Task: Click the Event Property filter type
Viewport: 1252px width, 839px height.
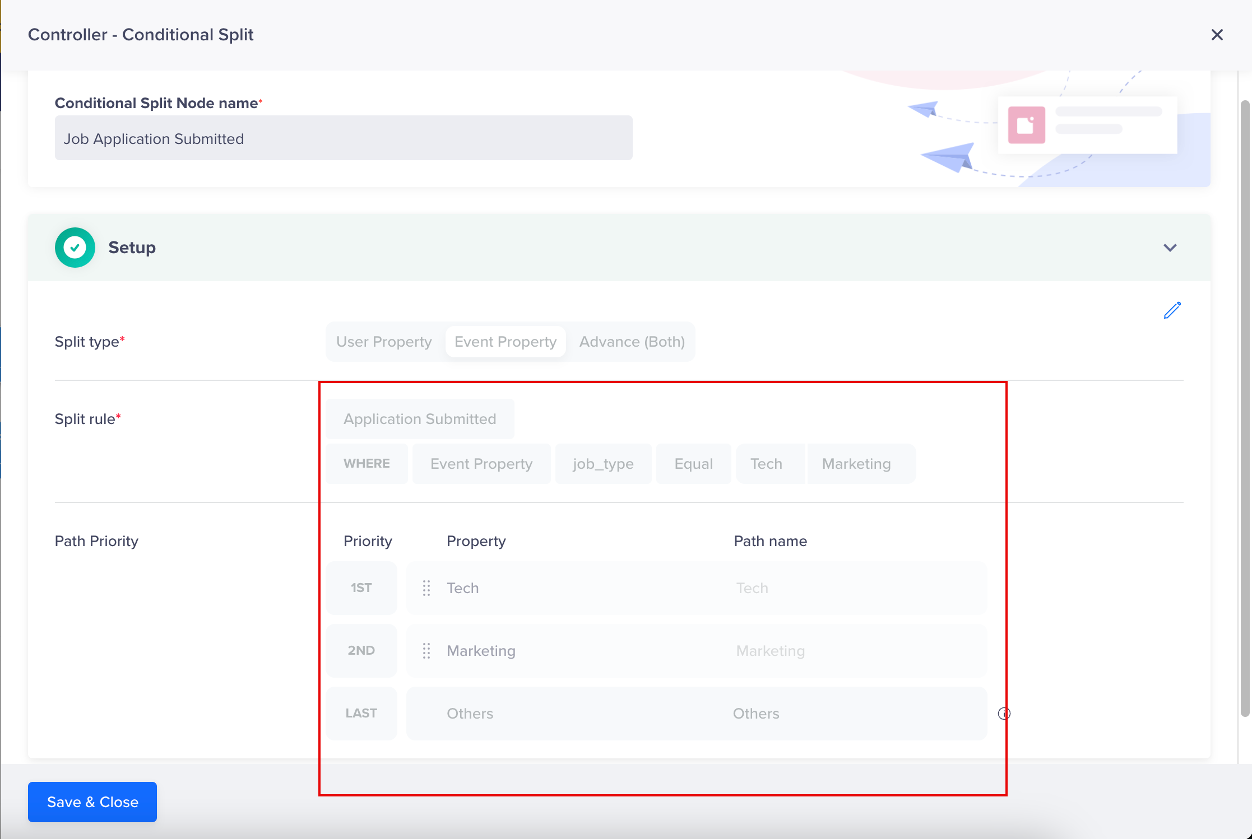Action: click(481, 464)
